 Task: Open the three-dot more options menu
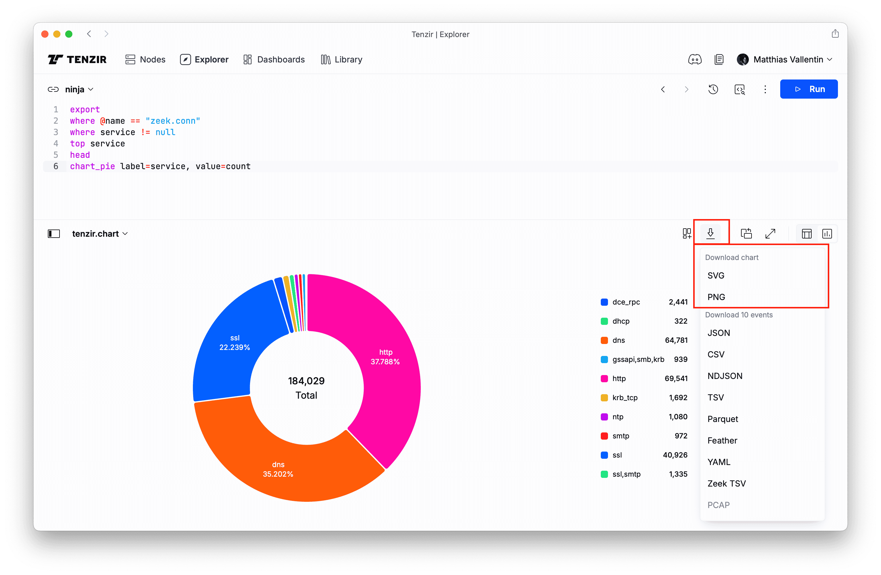765,89
